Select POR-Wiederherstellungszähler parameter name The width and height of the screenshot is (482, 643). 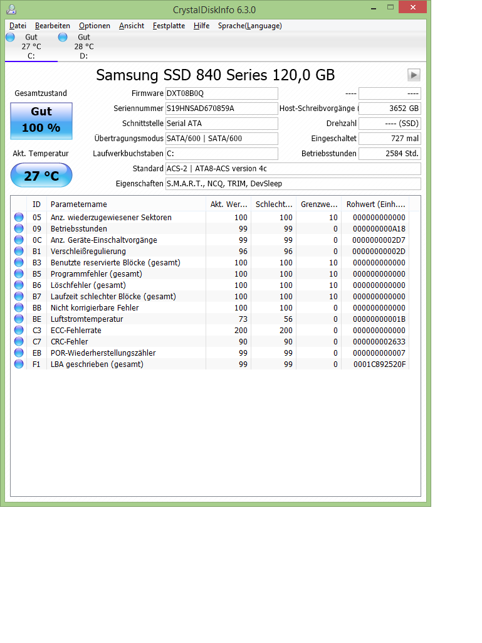coord(103,353)
